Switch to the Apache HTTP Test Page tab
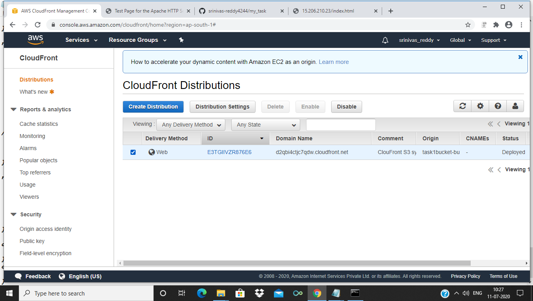Screen dimensions: 533x301 point(149,11)
